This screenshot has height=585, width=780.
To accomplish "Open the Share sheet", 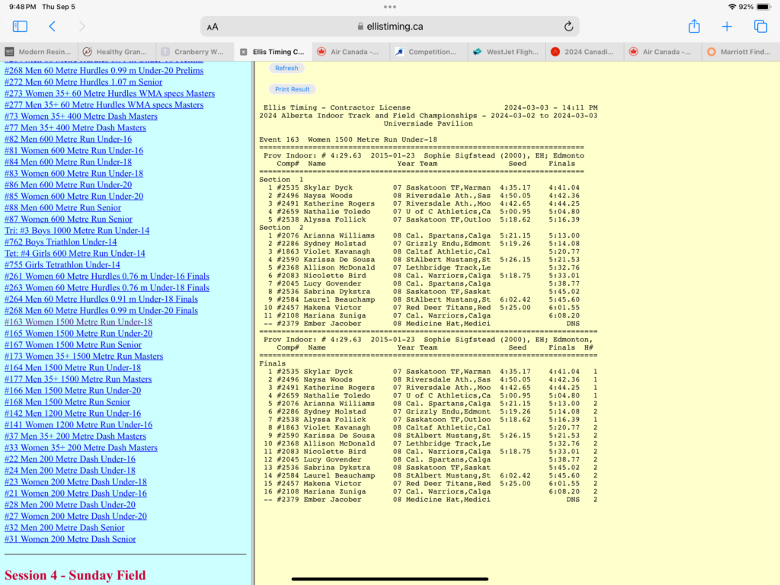I will (694, 26).
